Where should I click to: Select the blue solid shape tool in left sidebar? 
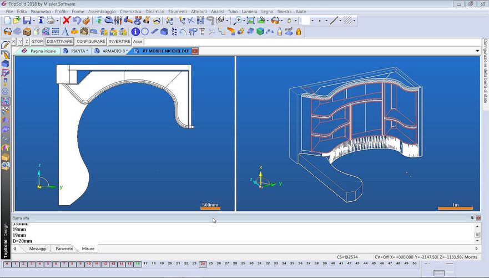point(6,63)
